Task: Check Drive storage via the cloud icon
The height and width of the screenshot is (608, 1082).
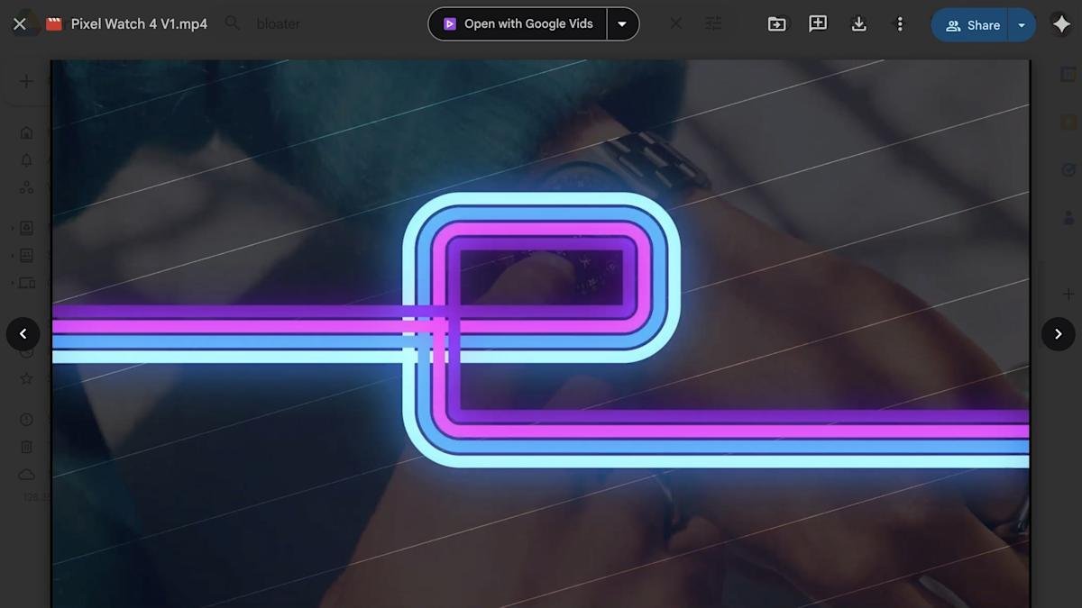Action: [x=26, y=474]
